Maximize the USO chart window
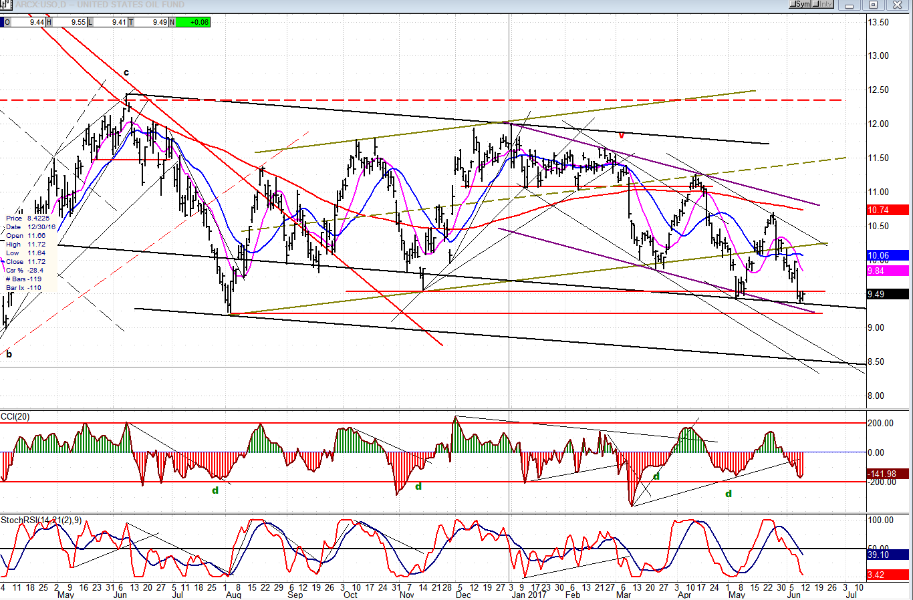Screen dimensions: 913x600 tap(873, 5)
